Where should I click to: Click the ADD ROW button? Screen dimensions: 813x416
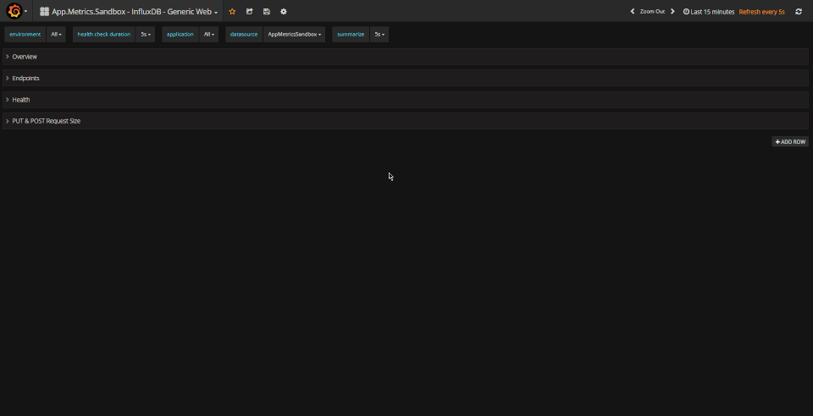(790, 142)
